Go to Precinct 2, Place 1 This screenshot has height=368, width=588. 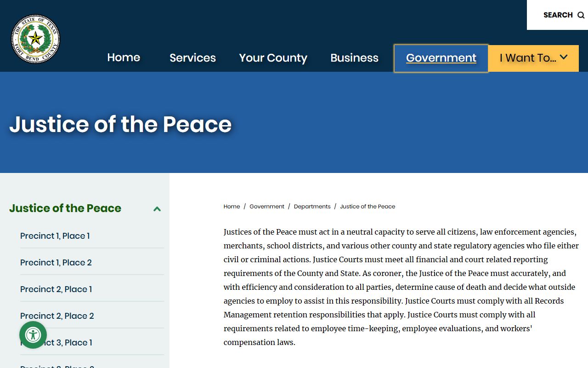(56, 289)
